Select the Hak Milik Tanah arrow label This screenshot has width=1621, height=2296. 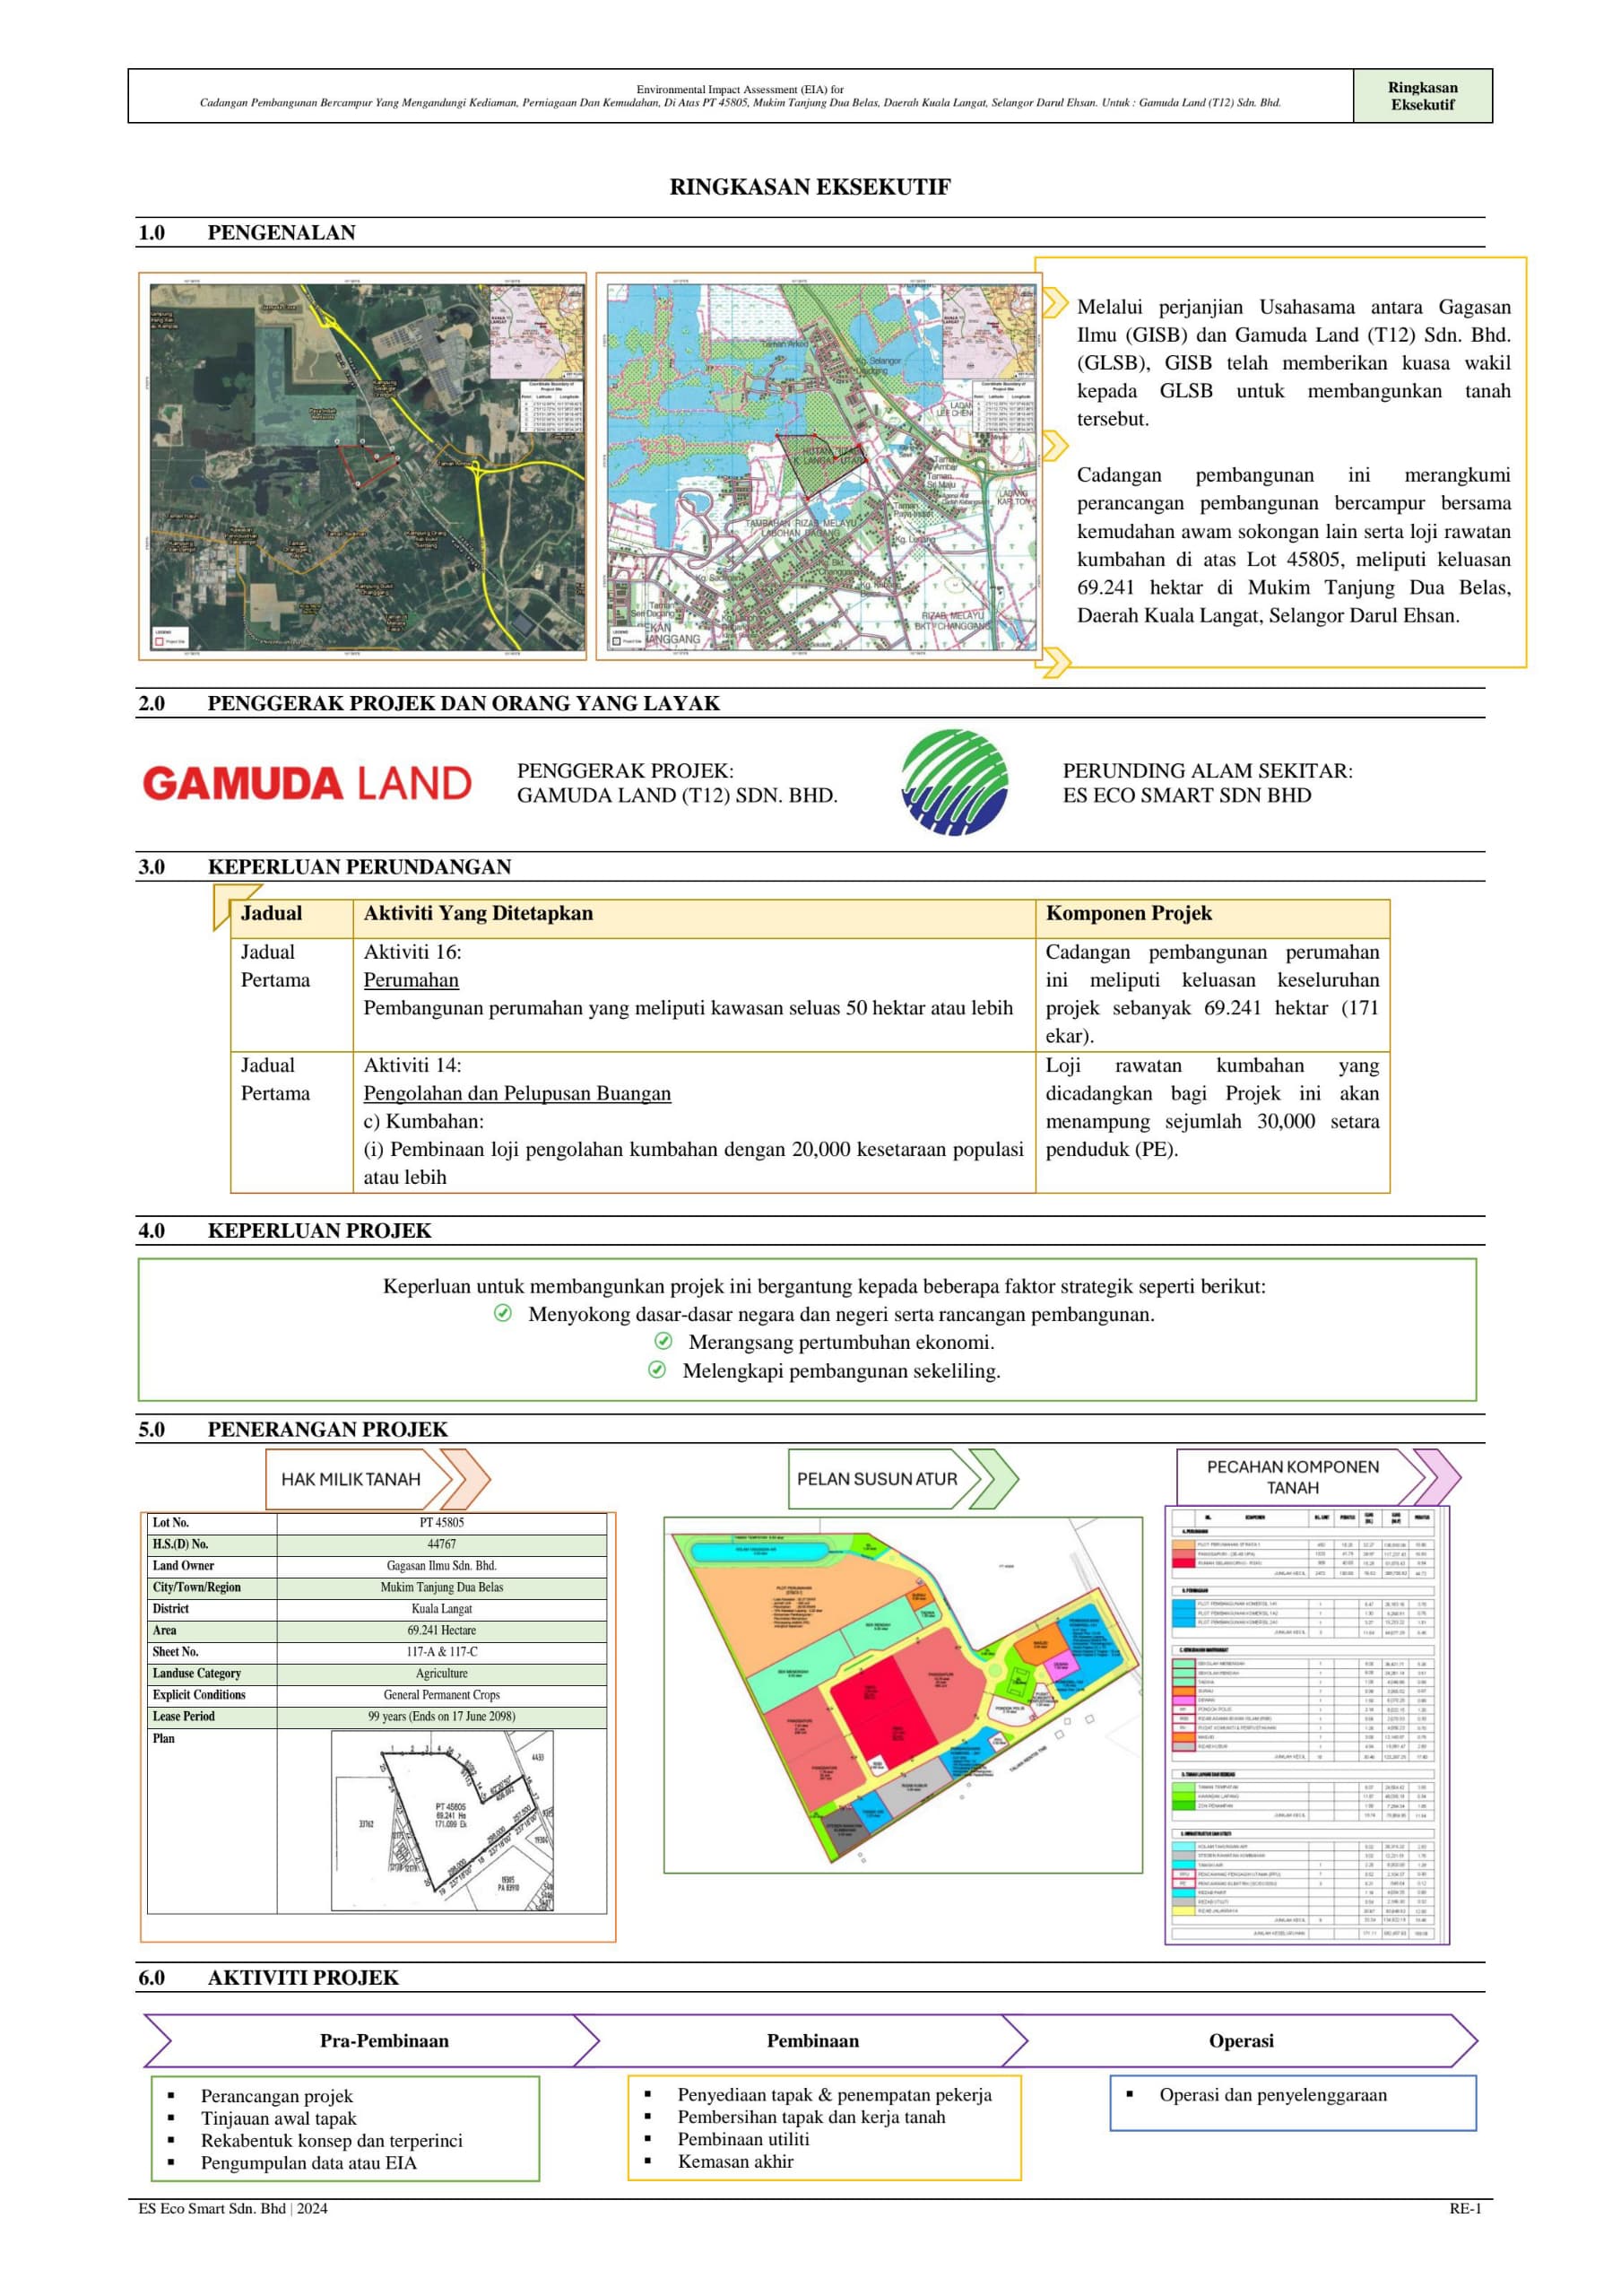(377, 1479)
